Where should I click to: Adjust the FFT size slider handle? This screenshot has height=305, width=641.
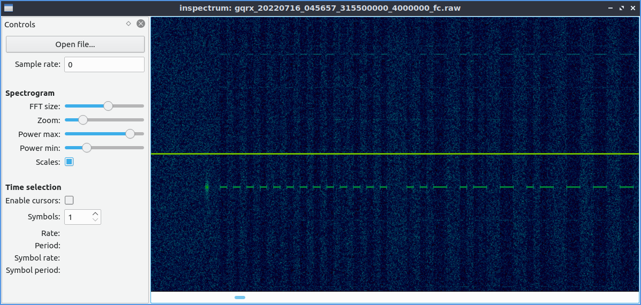(x=108, y=106)
